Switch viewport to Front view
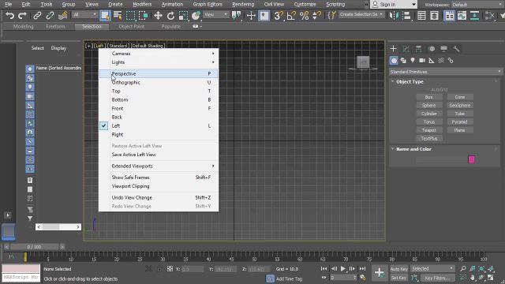Screen dimensions: 505x284 [x=158, y=109]
